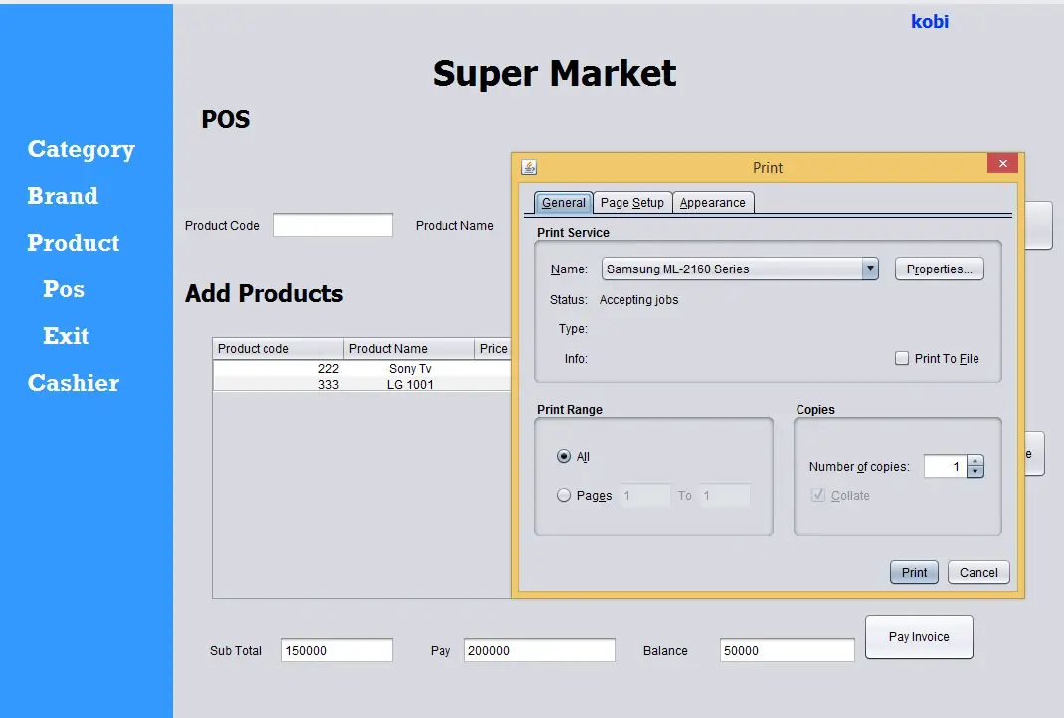The height and width of the screenshot is (718, 1064).
Task: Cancel the Print dialog
Action: point(978,572)
